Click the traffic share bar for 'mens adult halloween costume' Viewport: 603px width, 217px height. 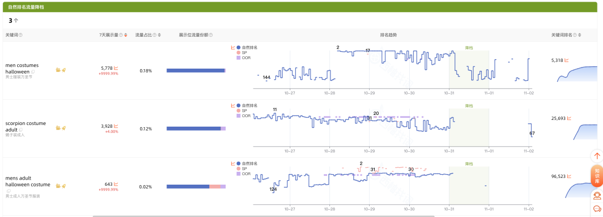pos(196,187)
